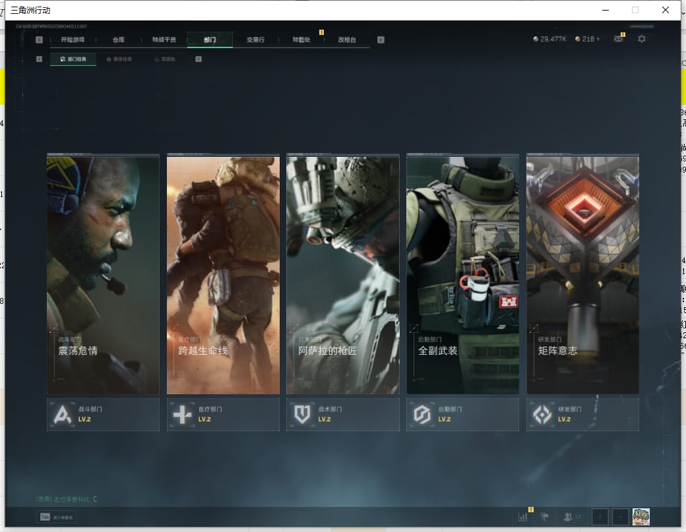The height and width of the screenshot is (532, 686).
Task: Click the 29,477K currency amount
Action: tap(553, 39)
